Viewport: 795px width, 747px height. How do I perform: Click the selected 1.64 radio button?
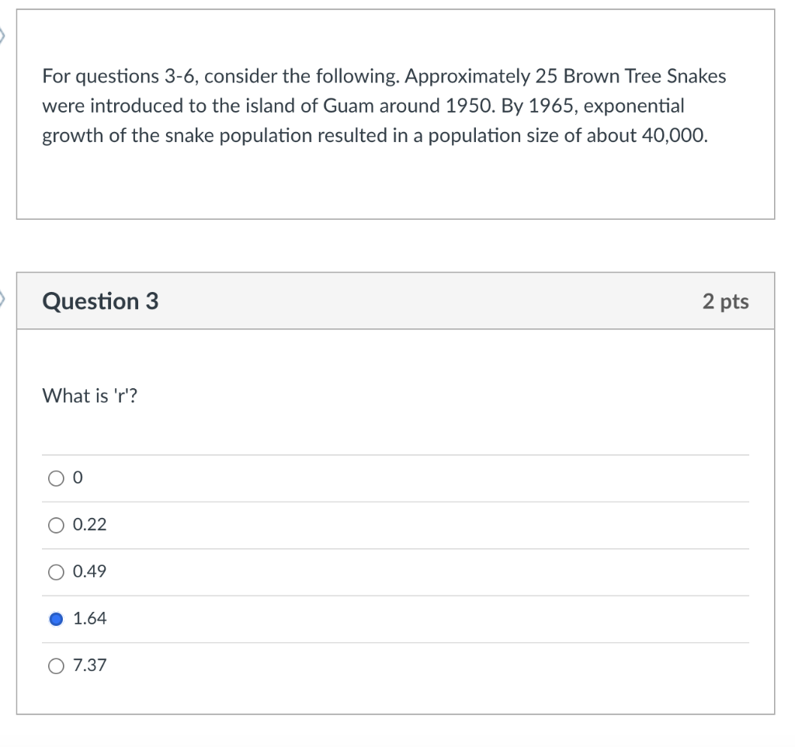[55, 619]
